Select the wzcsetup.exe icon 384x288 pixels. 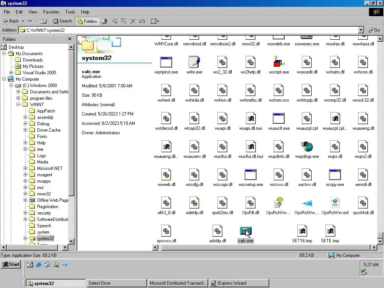[x=250, y=175]
